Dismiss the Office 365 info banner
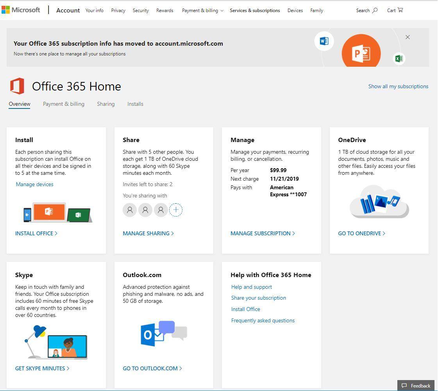The width and height of the screenshot is (438, 391). pyautogui.click(x=408, y=37)
